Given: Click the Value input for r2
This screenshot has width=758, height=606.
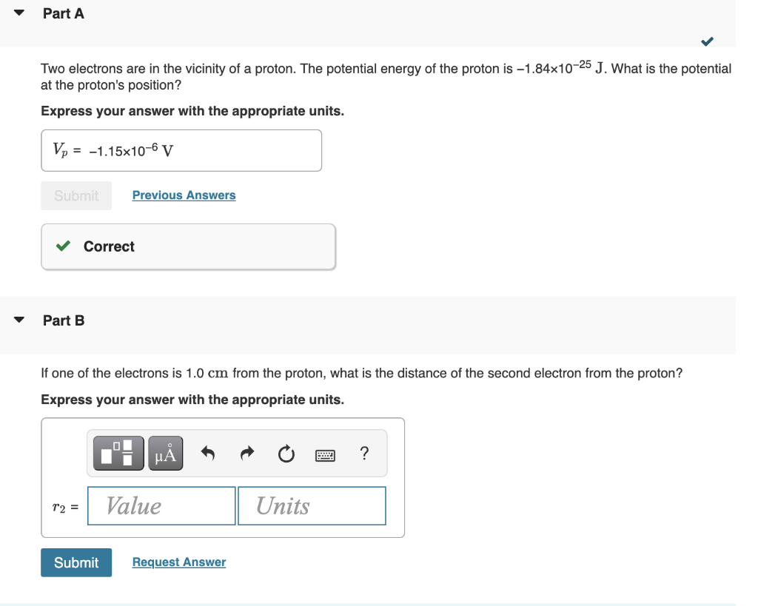Looking at the screenshot, I should click(161, 505).
